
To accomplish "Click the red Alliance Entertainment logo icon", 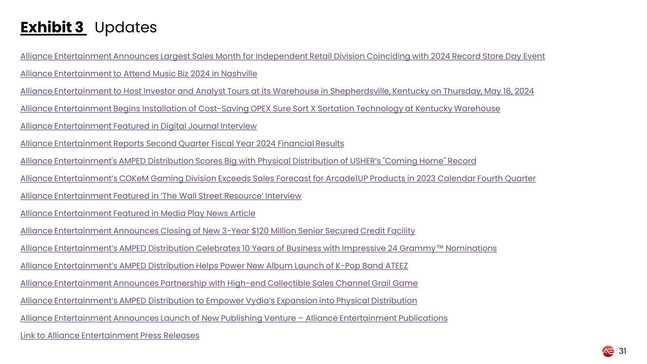I will click(608, 351).
